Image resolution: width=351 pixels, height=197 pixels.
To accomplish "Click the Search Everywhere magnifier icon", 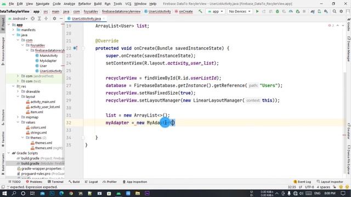I will [334, 11].
